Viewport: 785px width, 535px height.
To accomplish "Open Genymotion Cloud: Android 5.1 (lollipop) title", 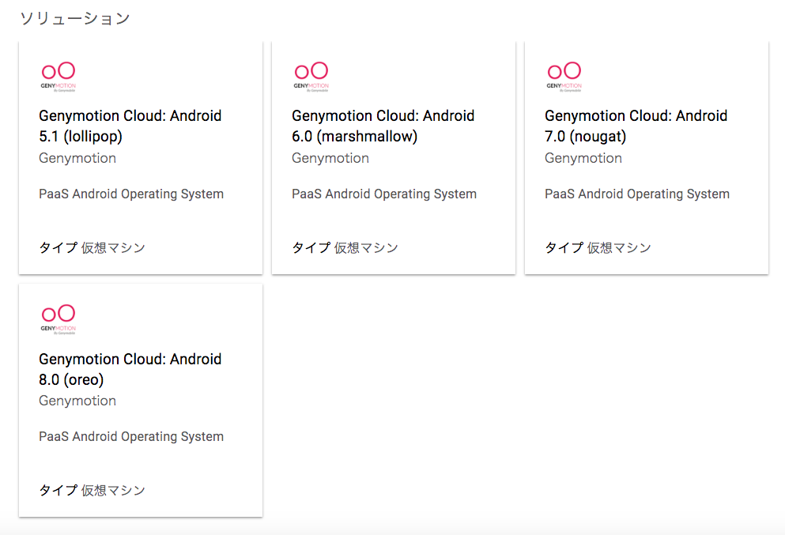I will tap(130, 126).
